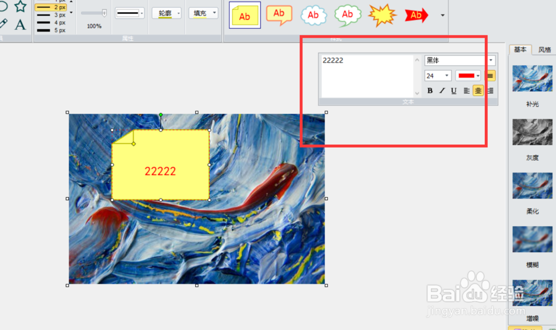Select the red arrow Ab style
The image size is (556, 330).
pos(416,15)
